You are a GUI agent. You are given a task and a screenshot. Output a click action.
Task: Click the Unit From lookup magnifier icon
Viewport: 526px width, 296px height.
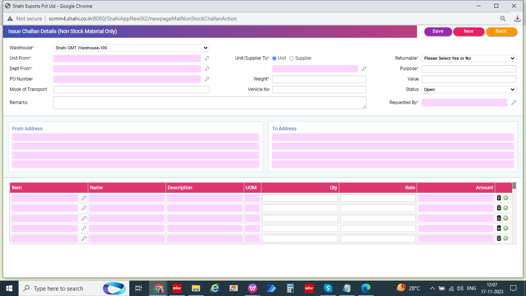[x=207, y=58]
